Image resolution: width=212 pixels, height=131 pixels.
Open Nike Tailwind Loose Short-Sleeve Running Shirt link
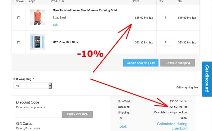click(85, 10)
